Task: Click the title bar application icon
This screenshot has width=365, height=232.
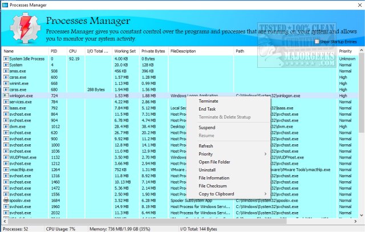Action: tap(5, 5)
